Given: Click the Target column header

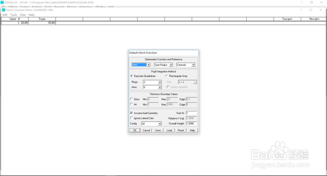Looking at the screenshot, I should [x=287, y=19].
